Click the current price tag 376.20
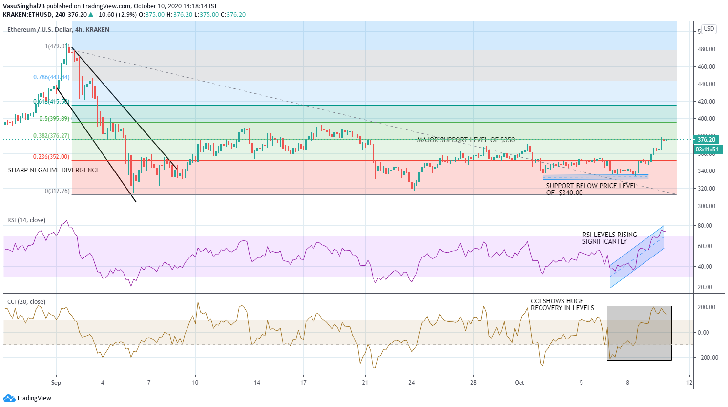728x407 pixels. click(706, 140)
